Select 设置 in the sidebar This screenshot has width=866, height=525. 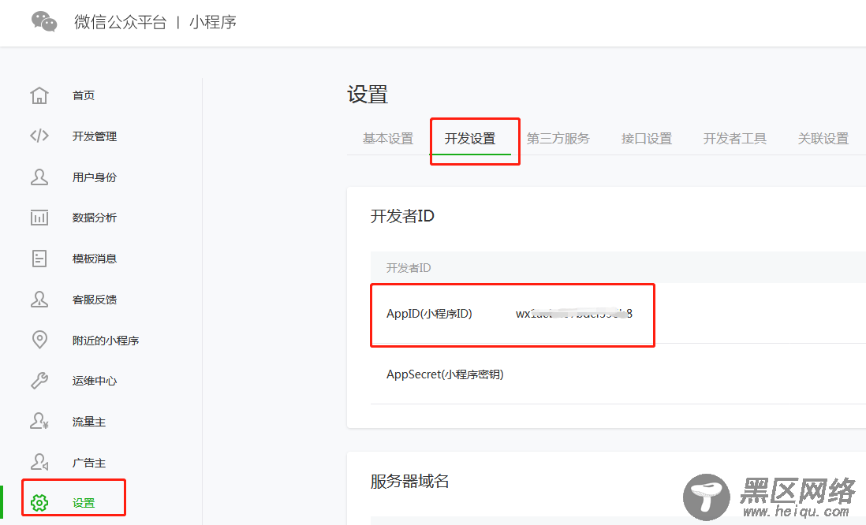click(x=84, y=502)
